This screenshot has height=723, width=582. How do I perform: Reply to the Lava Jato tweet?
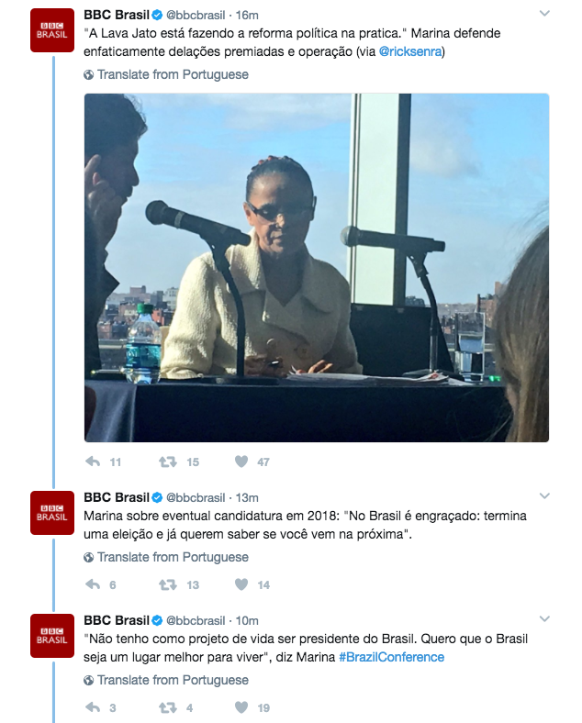(x=93, y=462)
